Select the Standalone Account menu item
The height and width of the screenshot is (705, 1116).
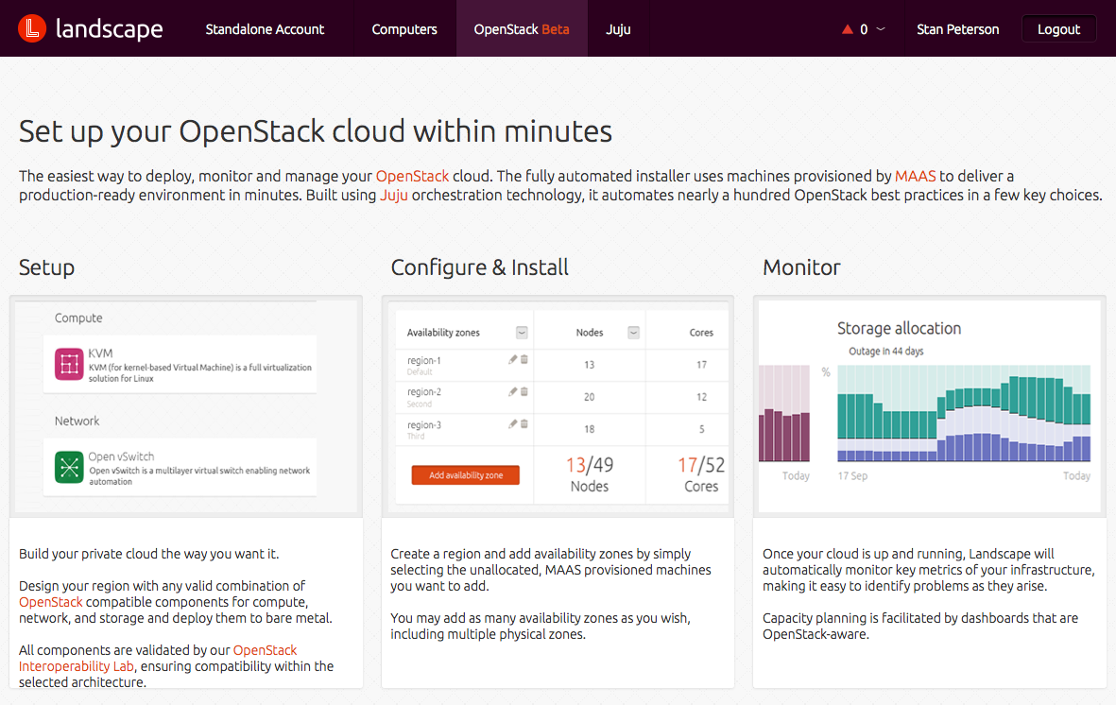(265, 29)
